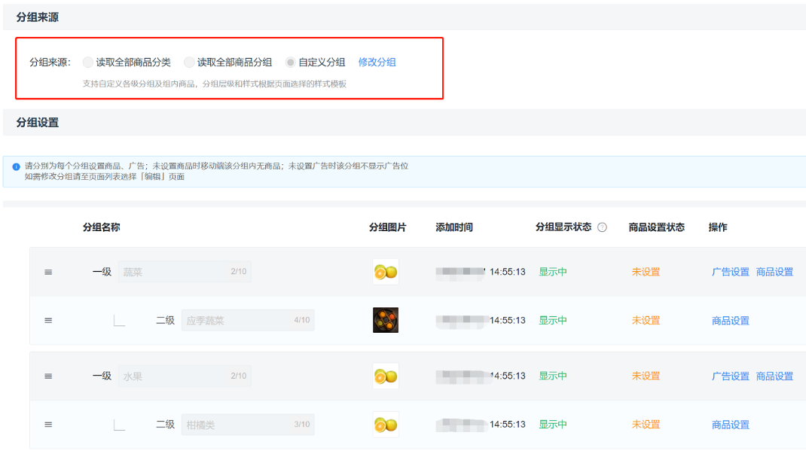The width and height of the screenshot is (806, 463).
Task: Select 读取全部商品分类 radio option
Action: (x=88, y=62)
